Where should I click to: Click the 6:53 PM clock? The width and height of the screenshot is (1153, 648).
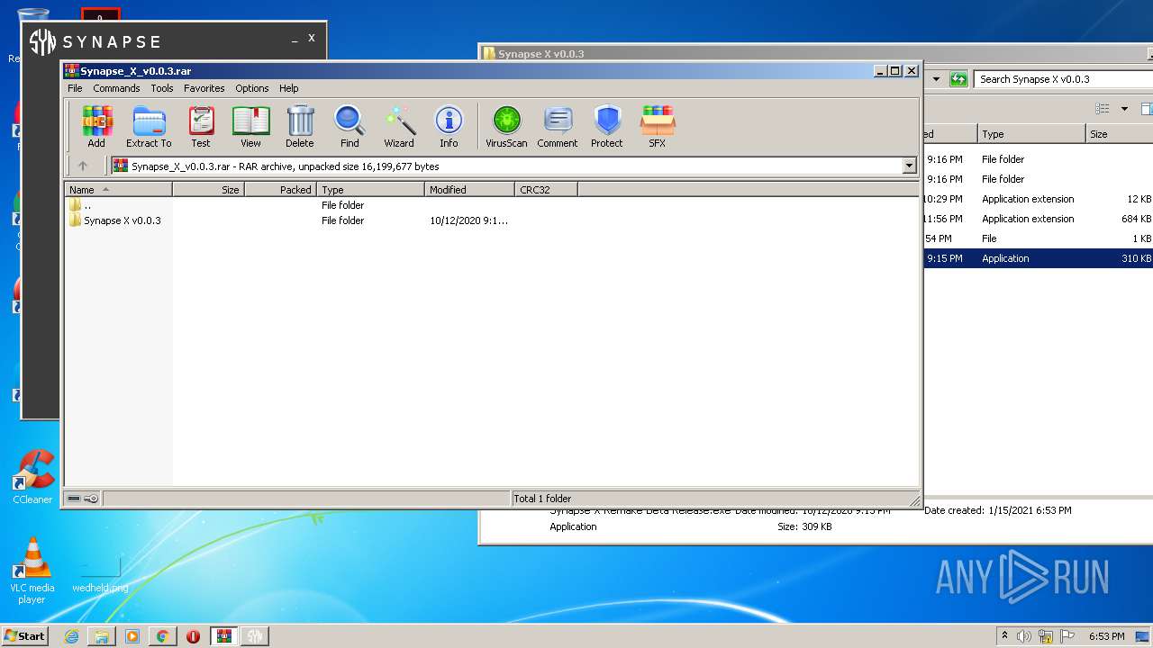(1107, 636)
